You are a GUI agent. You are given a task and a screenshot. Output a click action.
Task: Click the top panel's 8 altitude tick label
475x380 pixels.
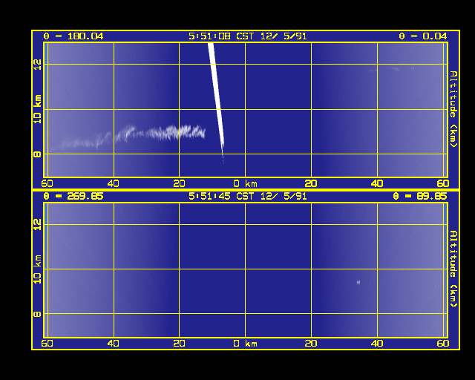click(x=37, y=154)
